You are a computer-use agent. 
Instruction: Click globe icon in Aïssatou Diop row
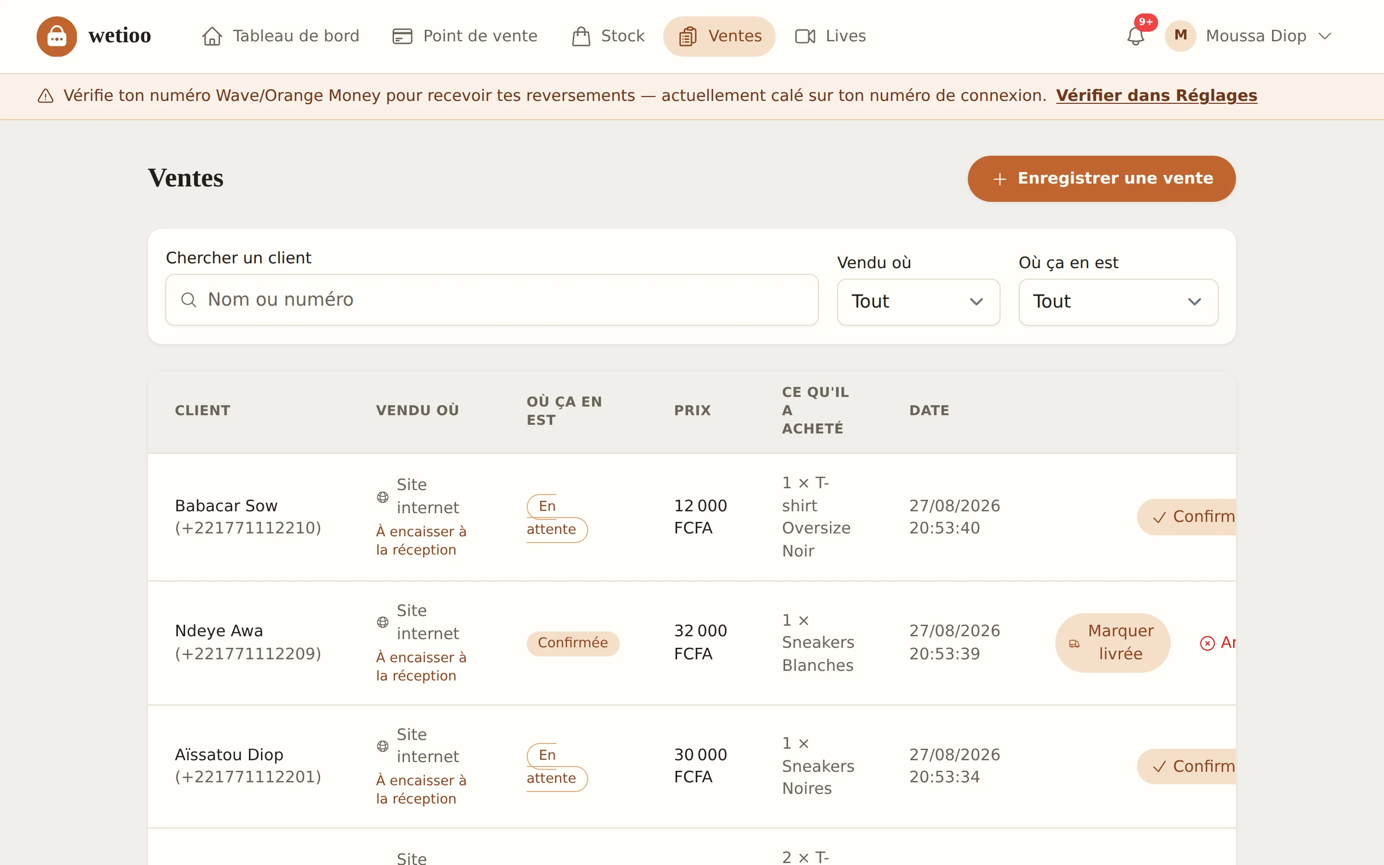point(383,745)
